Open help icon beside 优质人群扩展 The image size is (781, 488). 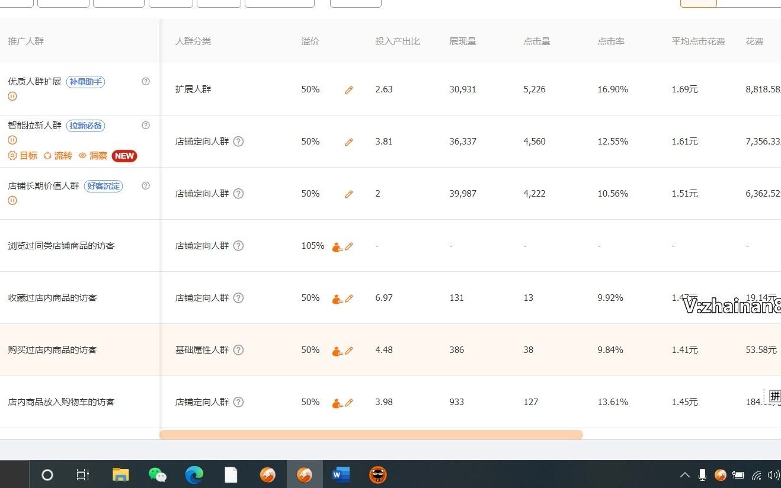(146, 81)
